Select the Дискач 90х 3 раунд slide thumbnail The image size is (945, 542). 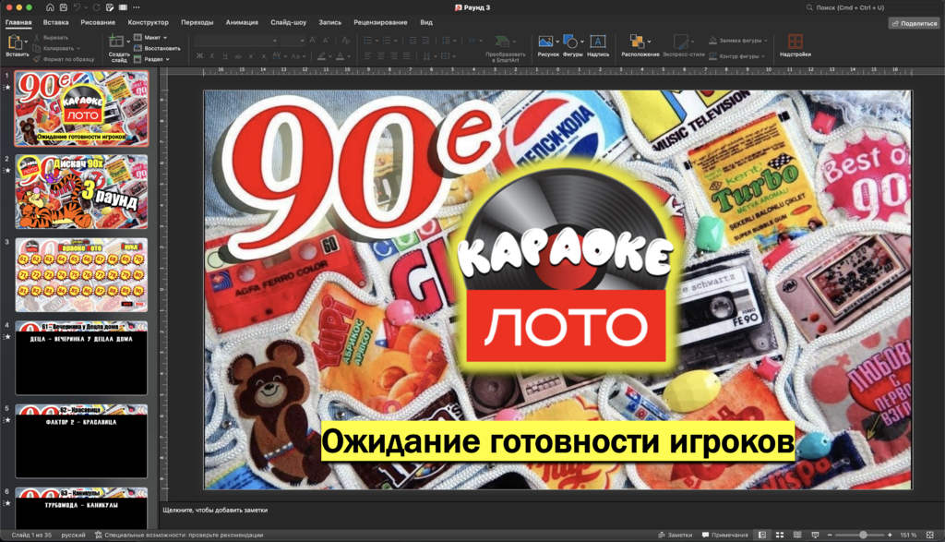(x=81, y=191)
